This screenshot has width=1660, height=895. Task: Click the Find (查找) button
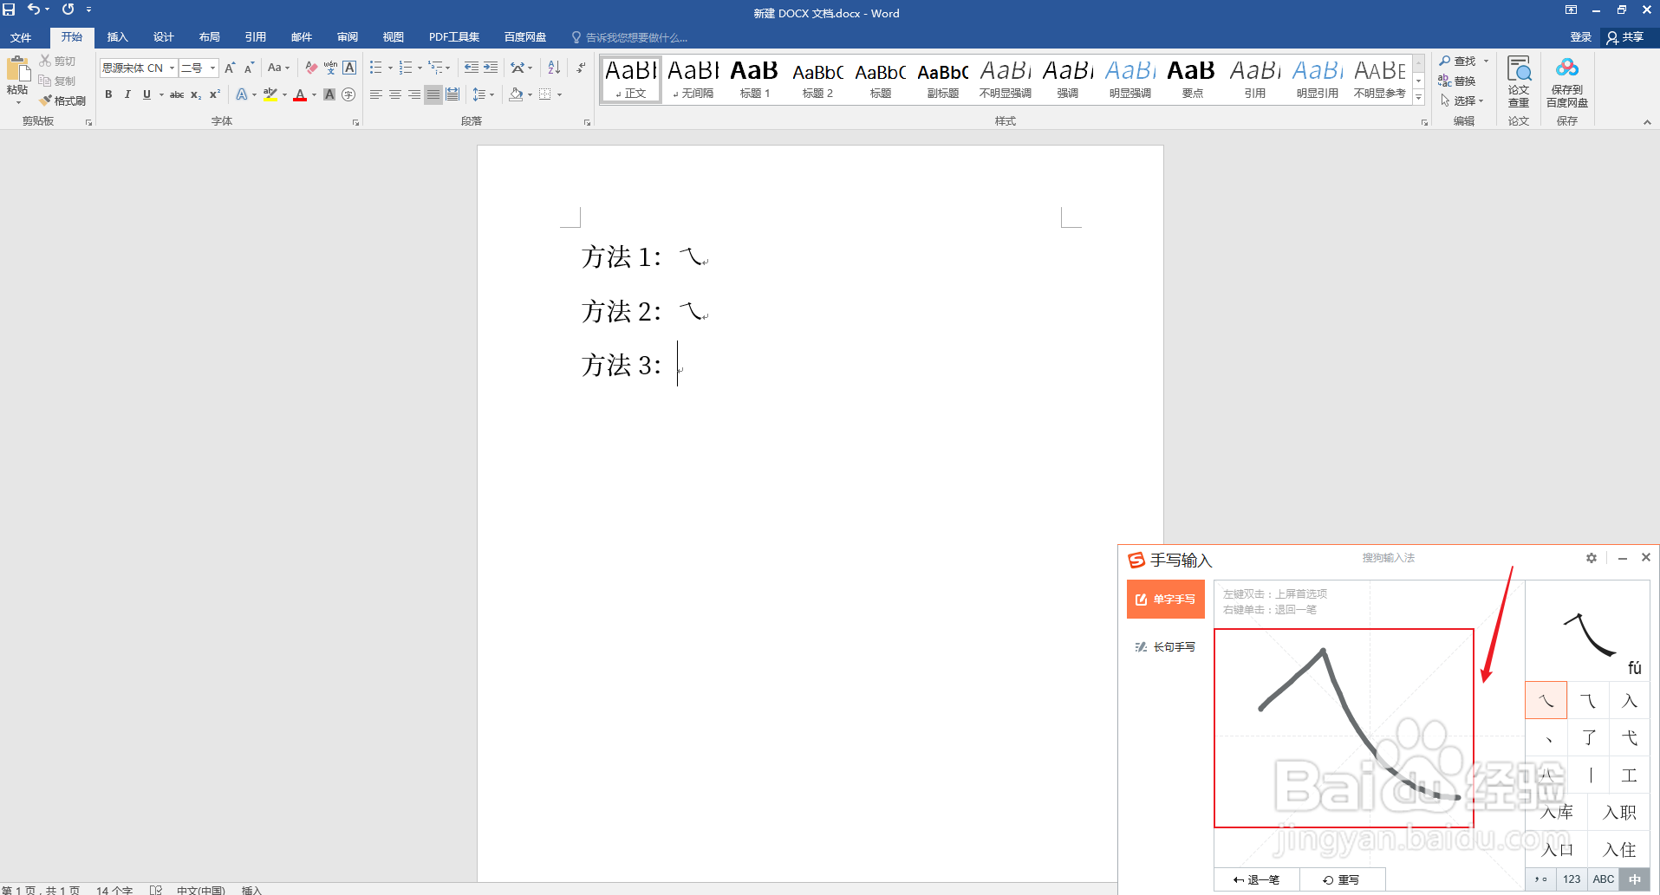pos(1459,61)
